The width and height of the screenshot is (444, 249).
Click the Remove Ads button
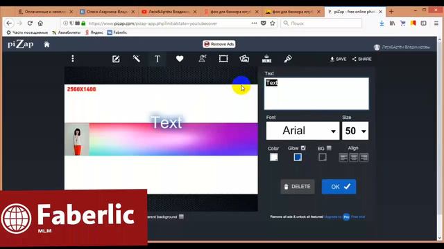[219, 44]
